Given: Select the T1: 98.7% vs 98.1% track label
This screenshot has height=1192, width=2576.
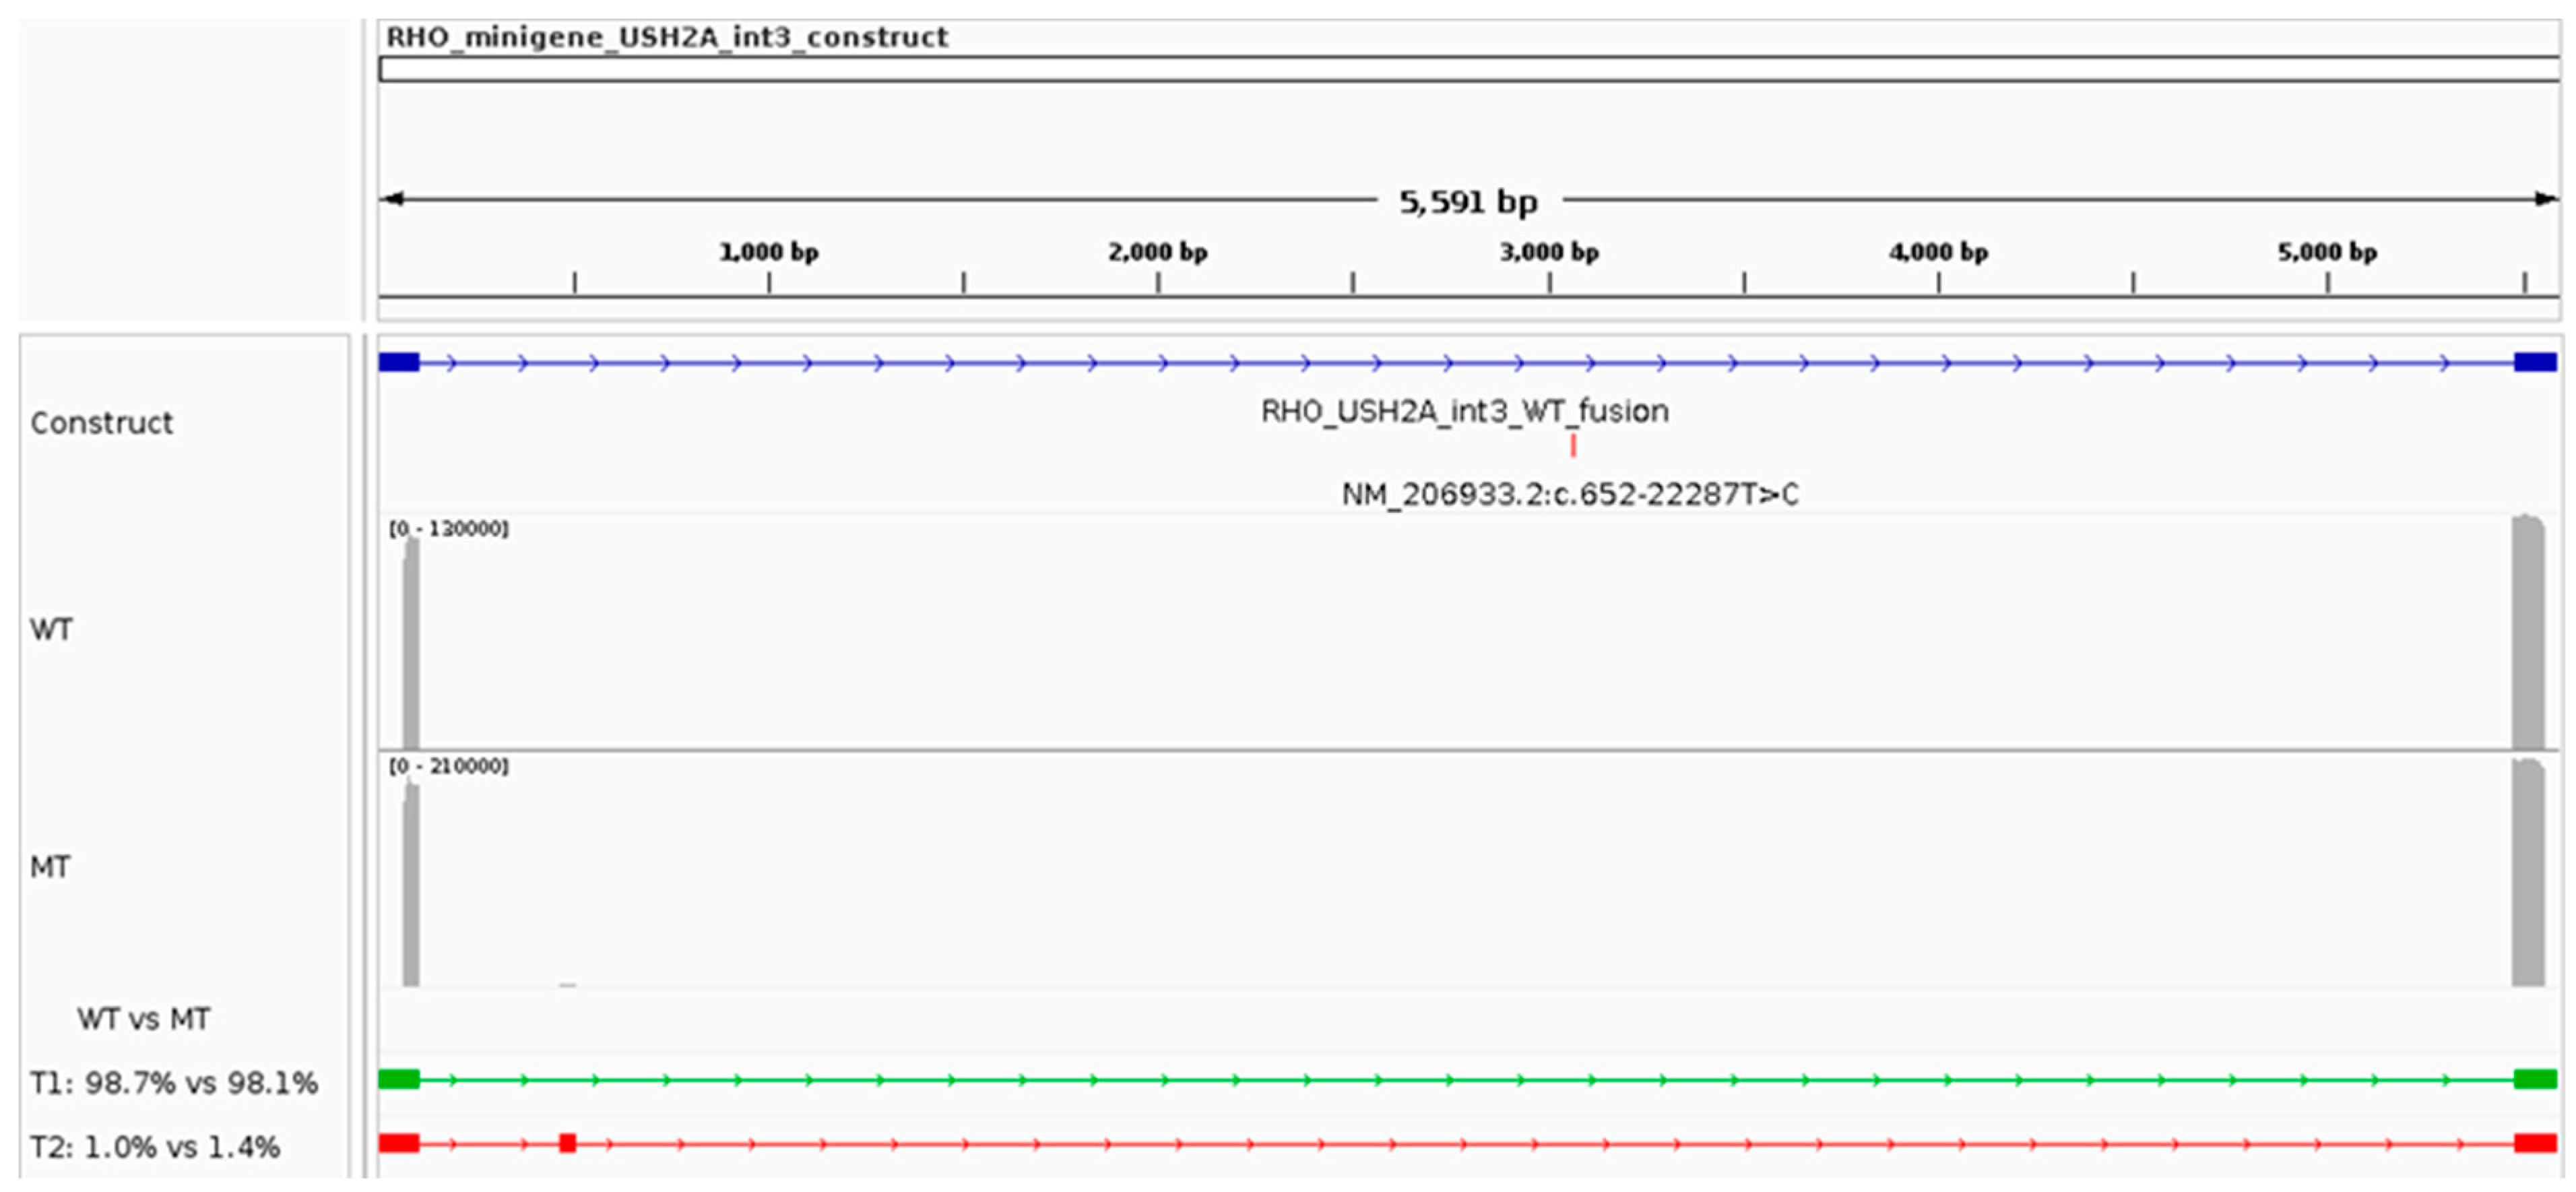Looking at the screenshot, I should (x=173, y=1083).
